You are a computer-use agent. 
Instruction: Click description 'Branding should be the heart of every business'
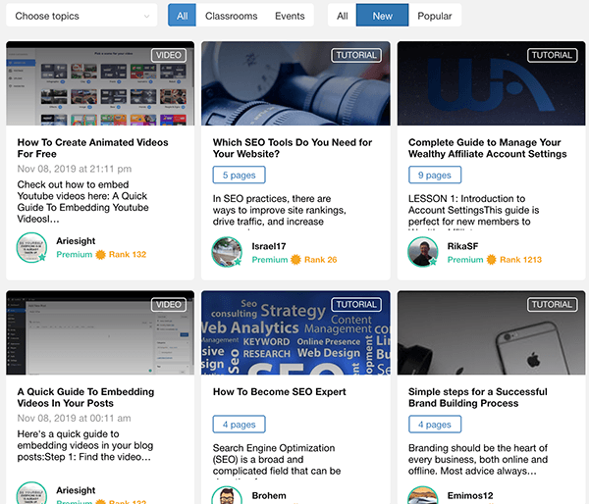click(478, 459)
